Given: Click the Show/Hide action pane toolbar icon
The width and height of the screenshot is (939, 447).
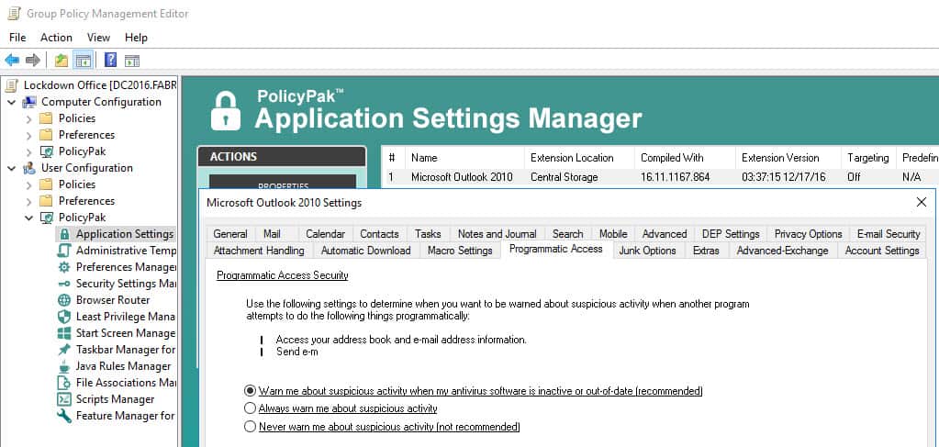Looking at the screenshot, I should pyautogui.click(x=132, y=60).
